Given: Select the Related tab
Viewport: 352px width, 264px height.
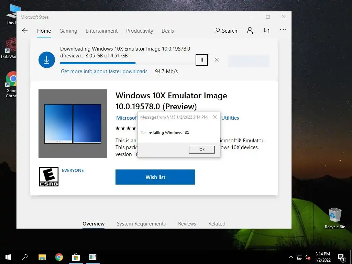Looking at the screenshot, I should click(x=217, y=224).
